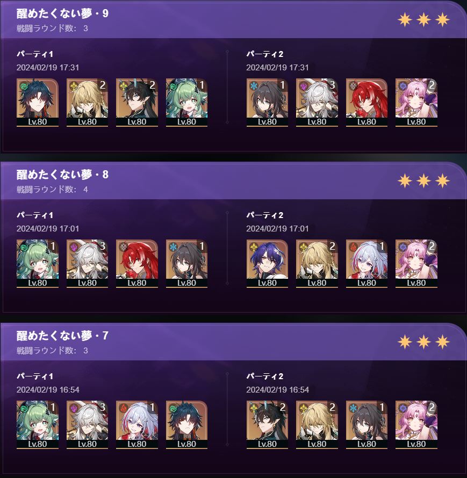The height and width of the screenshot is (478, 467).
Task: Click the three-star rating of stage 8
Action: (423, 181)
